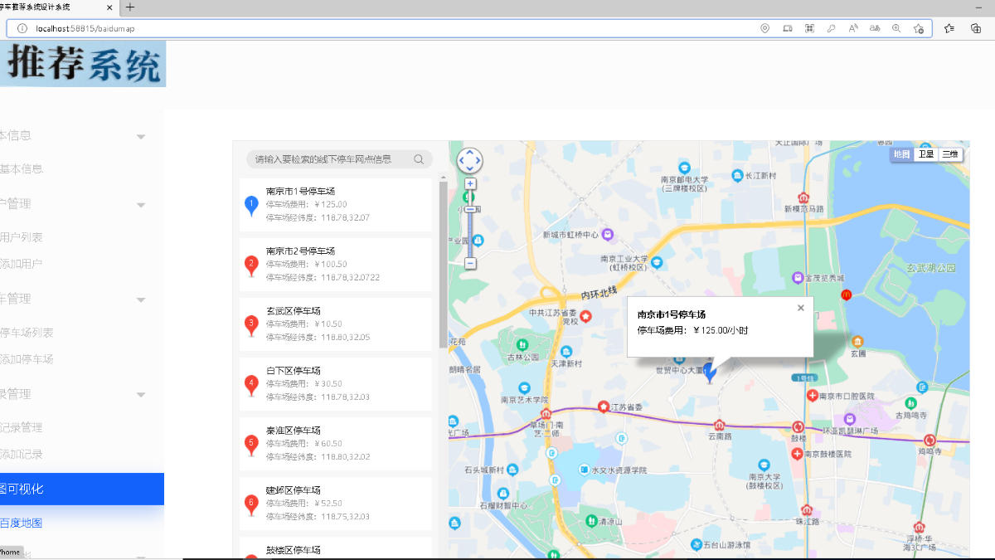Select 鼓楼区停车场 in results list
Screen dimensions: 995x560
[336, 548]
